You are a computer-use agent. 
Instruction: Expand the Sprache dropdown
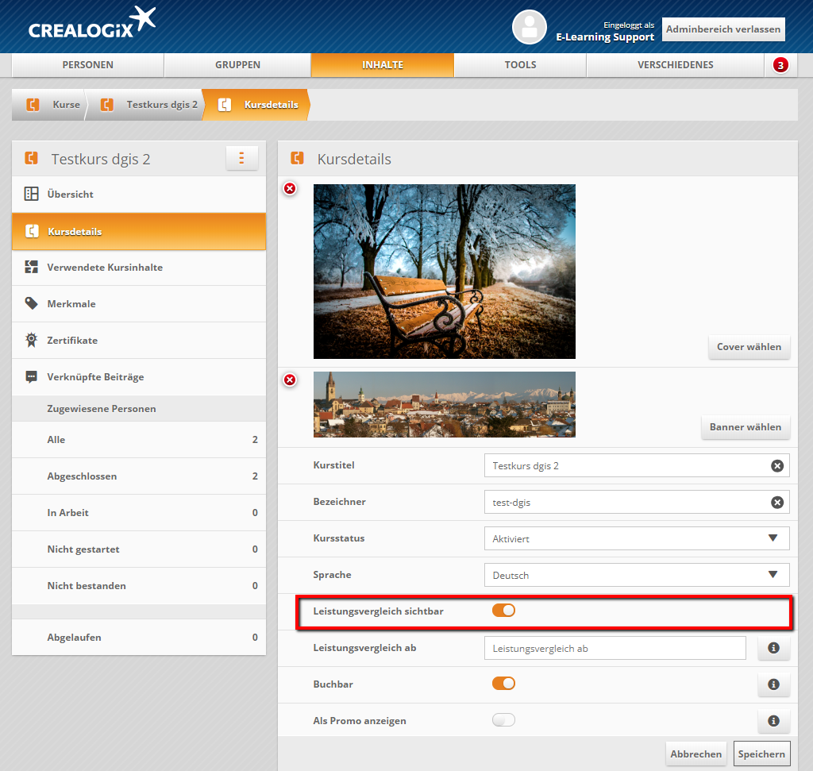coord(636,575)
